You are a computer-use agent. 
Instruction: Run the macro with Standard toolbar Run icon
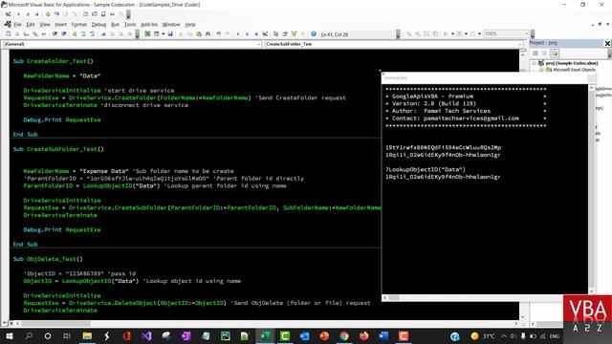coord(238,34)
